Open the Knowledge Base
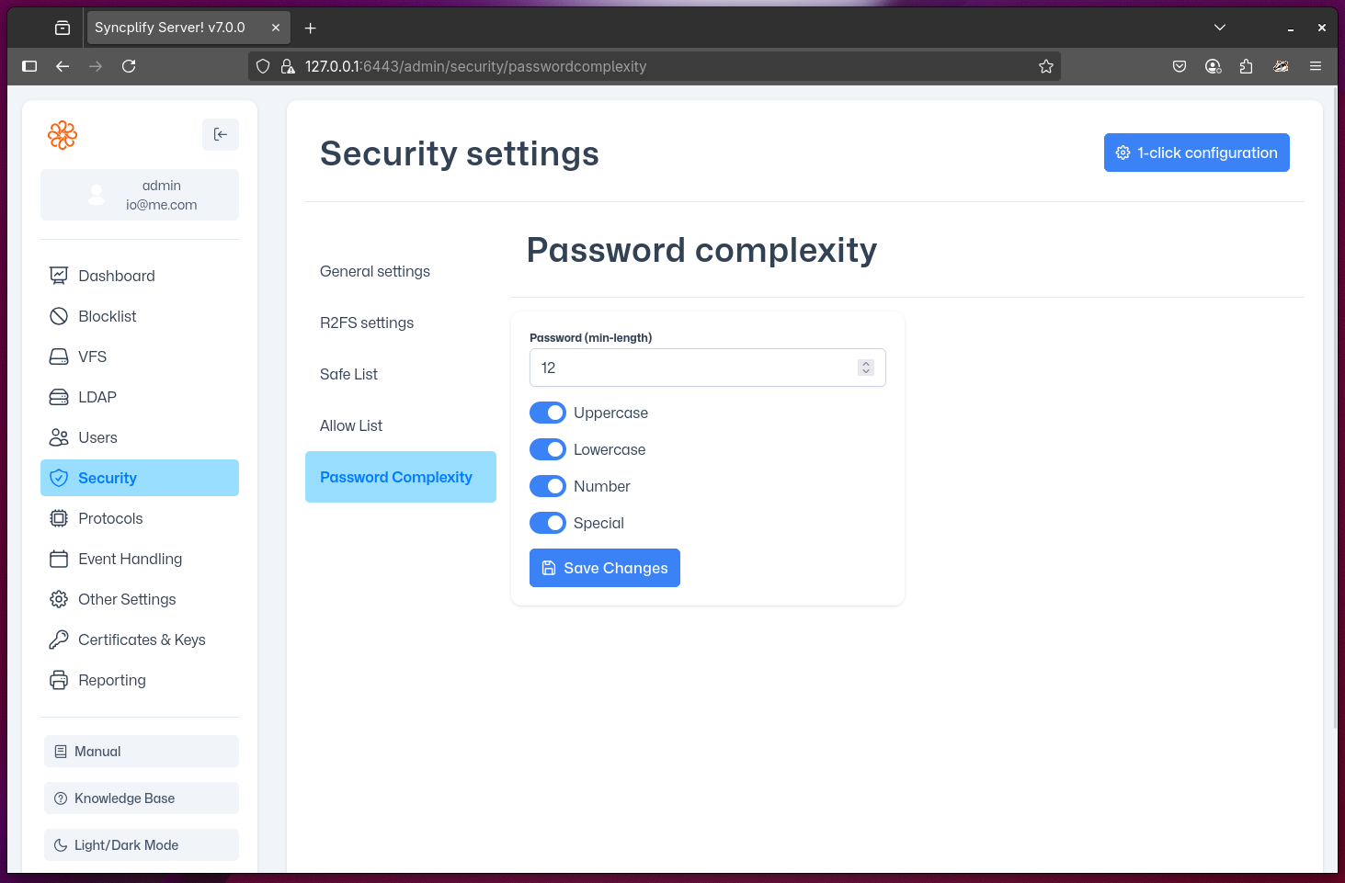 (x=141, y=798)
